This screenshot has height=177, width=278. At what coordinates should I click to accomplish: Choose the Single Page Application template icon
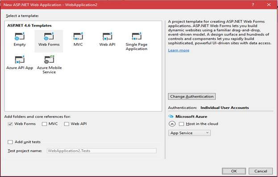pyautogui.click(x=137, y=36)
